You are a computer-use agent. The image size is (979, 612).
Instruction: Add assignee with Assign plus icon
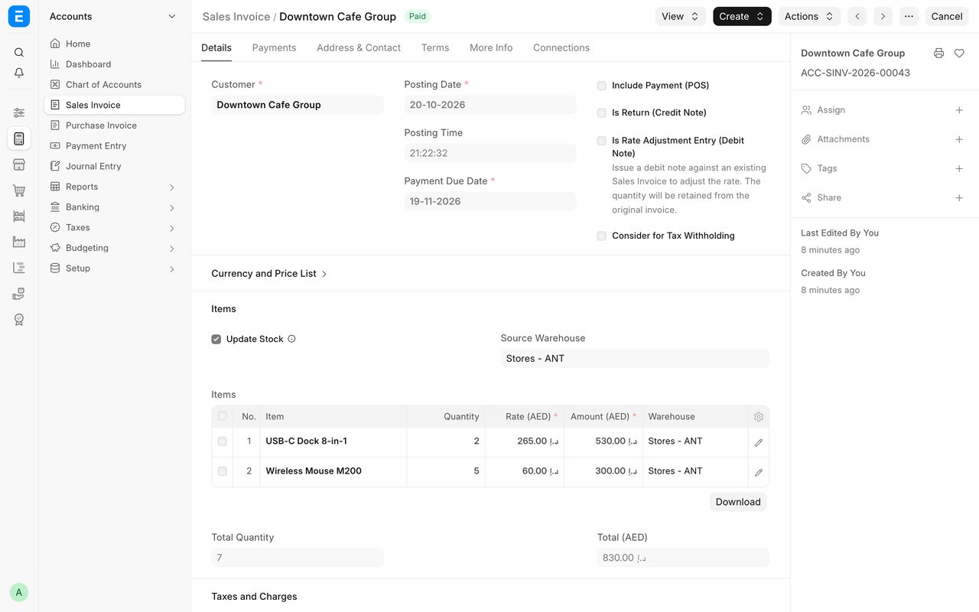coord(959,110)
